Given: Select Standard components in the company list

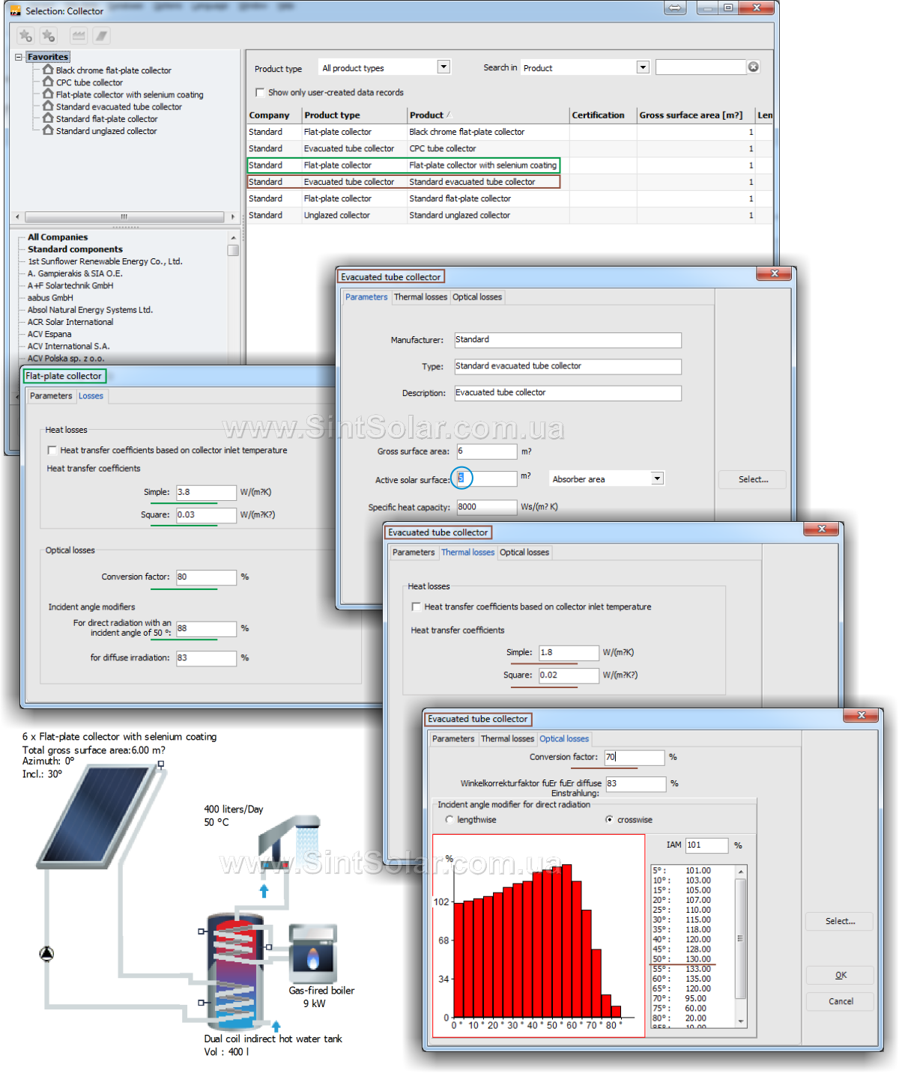Looking at the screenshot, I should [x=75, y=249].
